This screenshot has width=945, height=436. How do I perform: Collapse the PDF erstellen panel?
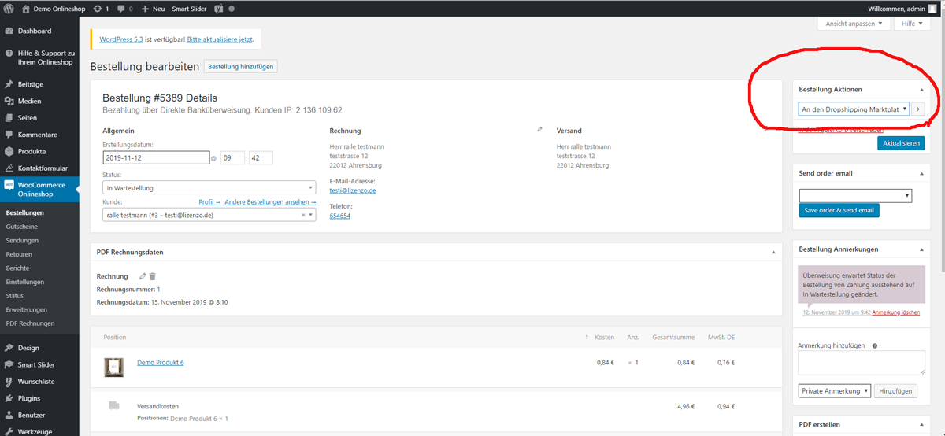[921, 425]
